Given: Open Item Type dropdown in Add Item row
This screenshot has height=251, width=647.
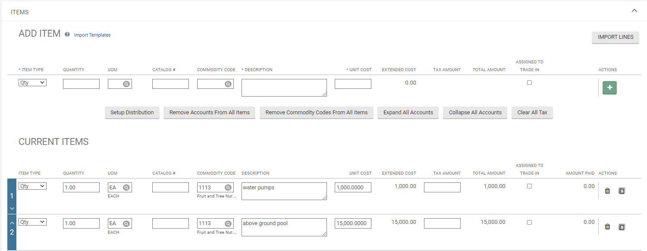Looking at the screenshot, I should [32, 83].
